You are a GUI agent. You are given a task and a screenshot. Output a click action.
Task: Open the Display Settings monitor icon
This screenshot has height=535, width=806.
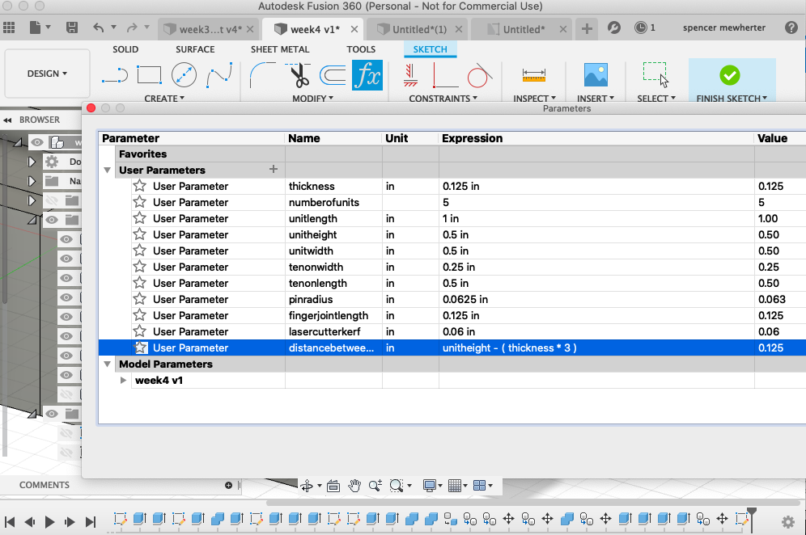429,485
